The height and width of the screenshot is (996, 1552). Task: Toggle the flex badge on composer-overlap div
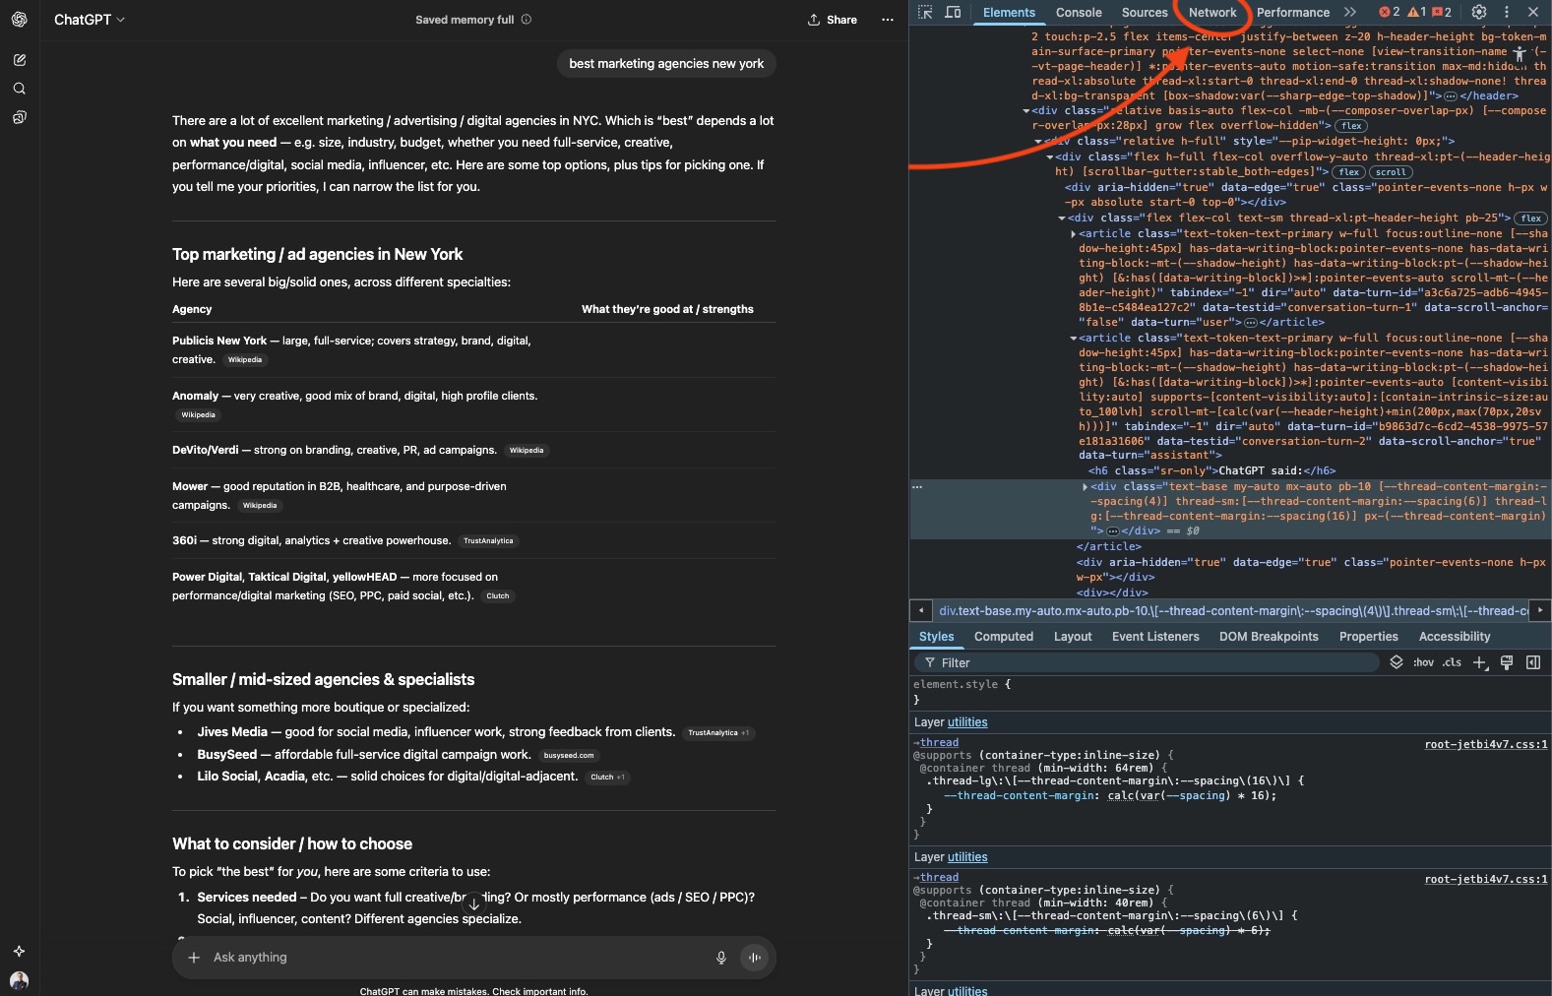tap(1352, 126)
